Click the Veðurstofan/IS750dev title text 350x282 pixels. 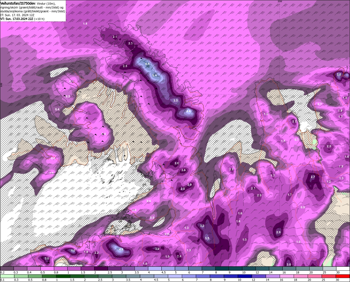(x=18, y=3)
